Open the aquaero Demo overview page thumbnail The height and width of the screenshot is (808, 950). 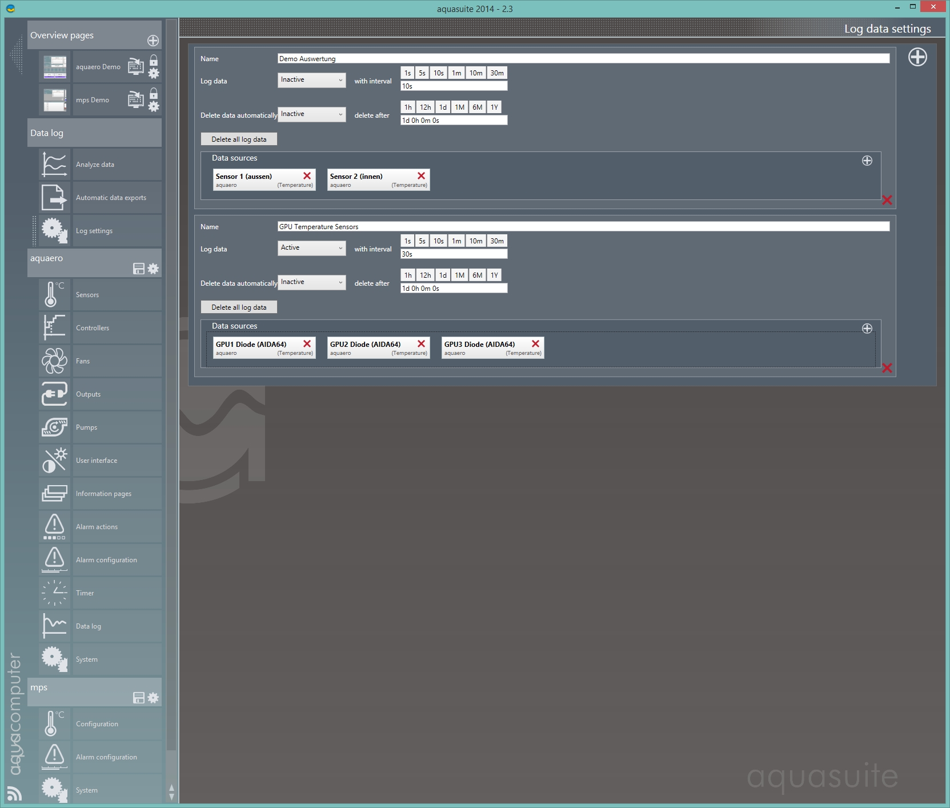(55, 67)
